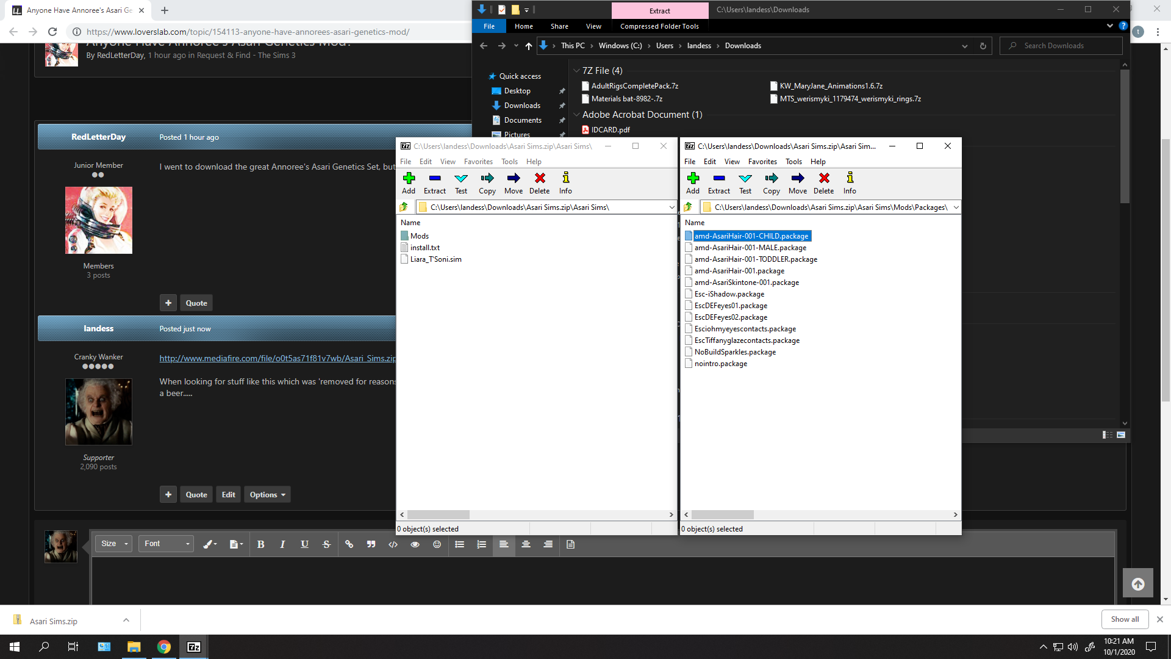This screenshot has height=659, width=1171.
Task: Click Move in the Mods\Packages 7-Zip window
Action: click(798, 183)
